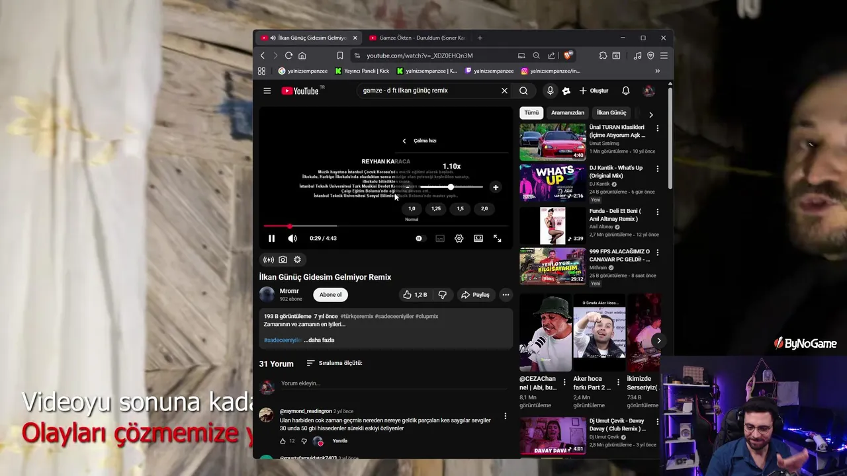Open Yayıncı Paneli Kick bookmark
The image size is (847, 476).
362,71
